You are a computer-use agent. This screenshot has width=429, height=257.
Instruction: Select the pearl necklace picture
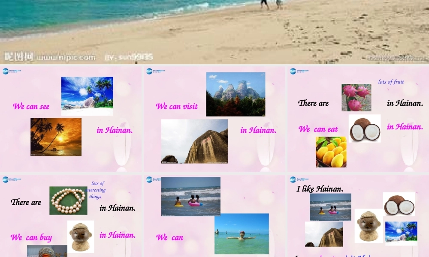click(x=68, y=200)
